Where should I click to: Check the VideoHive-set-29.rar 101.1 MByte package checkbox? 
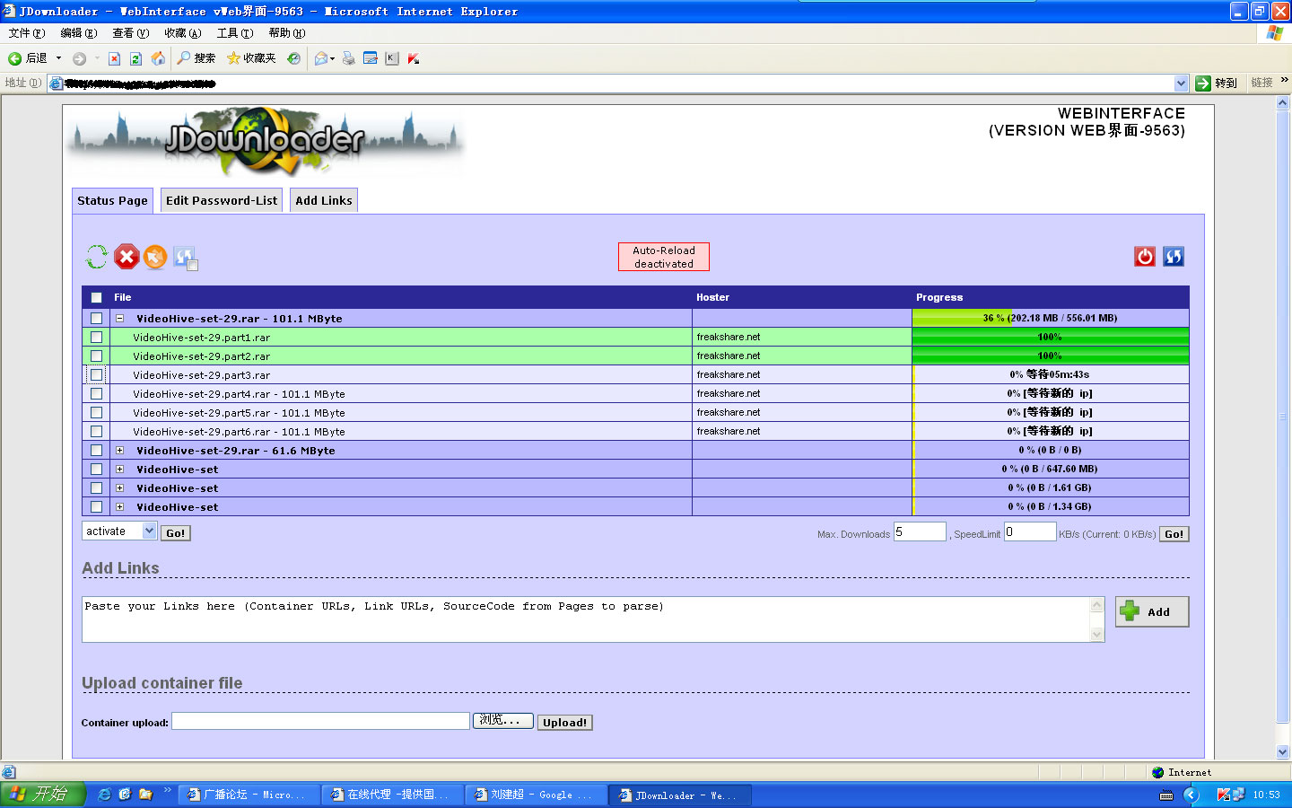click(96, 319)
